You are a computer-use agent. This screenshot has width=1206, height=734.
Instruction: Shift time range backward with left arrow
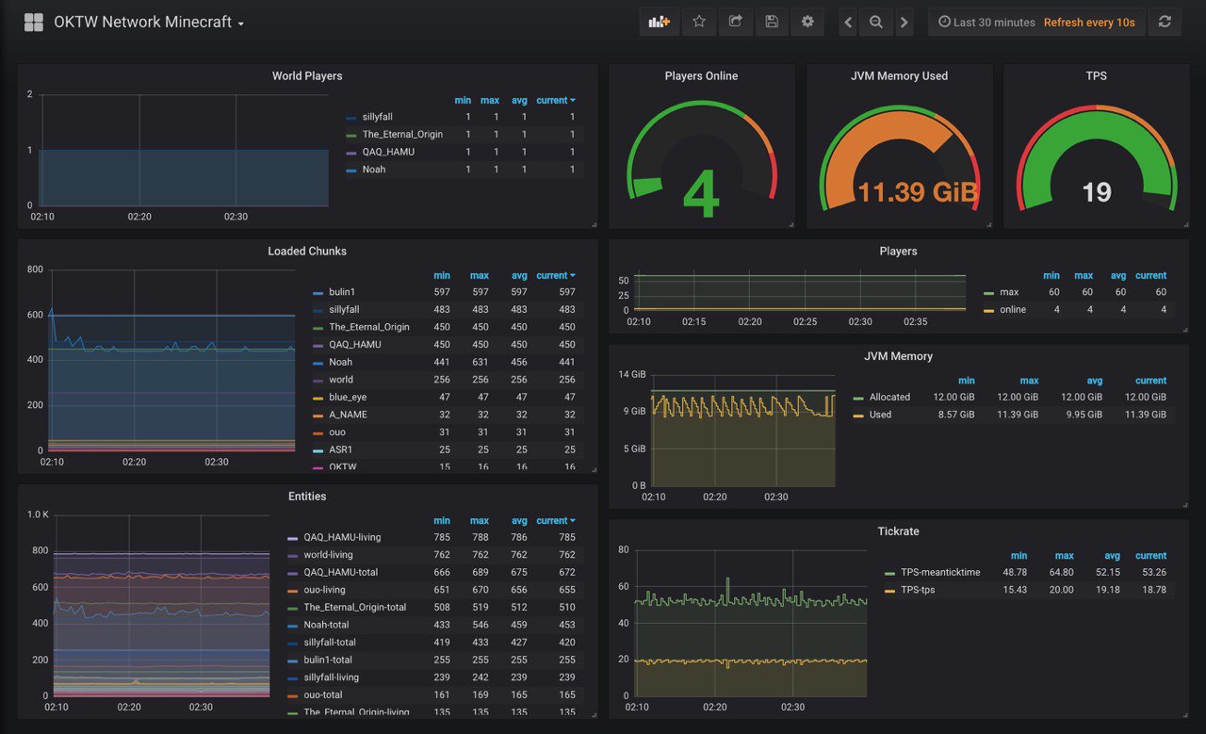tap(848, 22)
